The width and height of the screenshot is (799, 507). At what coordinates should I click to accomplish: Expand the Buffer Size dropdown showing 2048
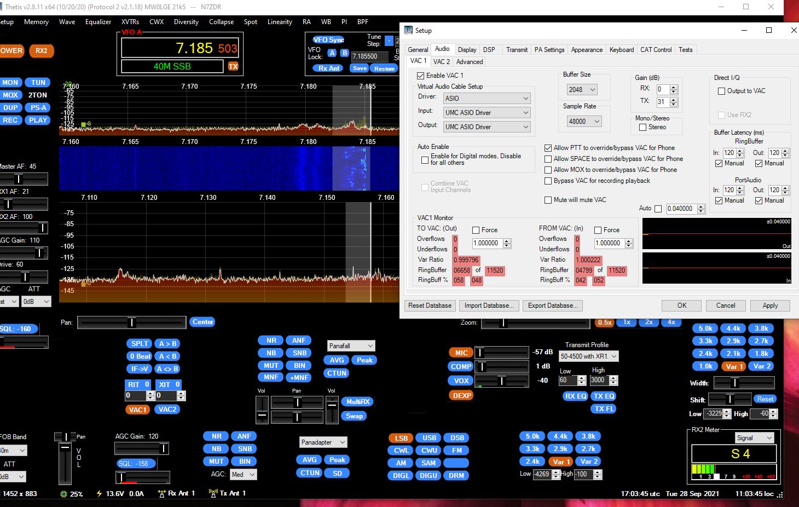[582, 90]
